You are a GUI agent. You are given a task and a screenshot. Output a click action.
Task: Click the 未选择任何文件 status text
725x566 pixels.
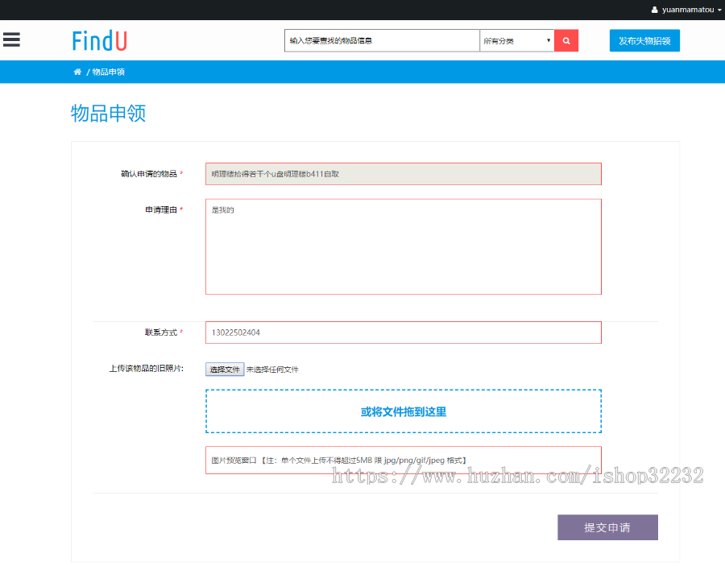(272, 370)
